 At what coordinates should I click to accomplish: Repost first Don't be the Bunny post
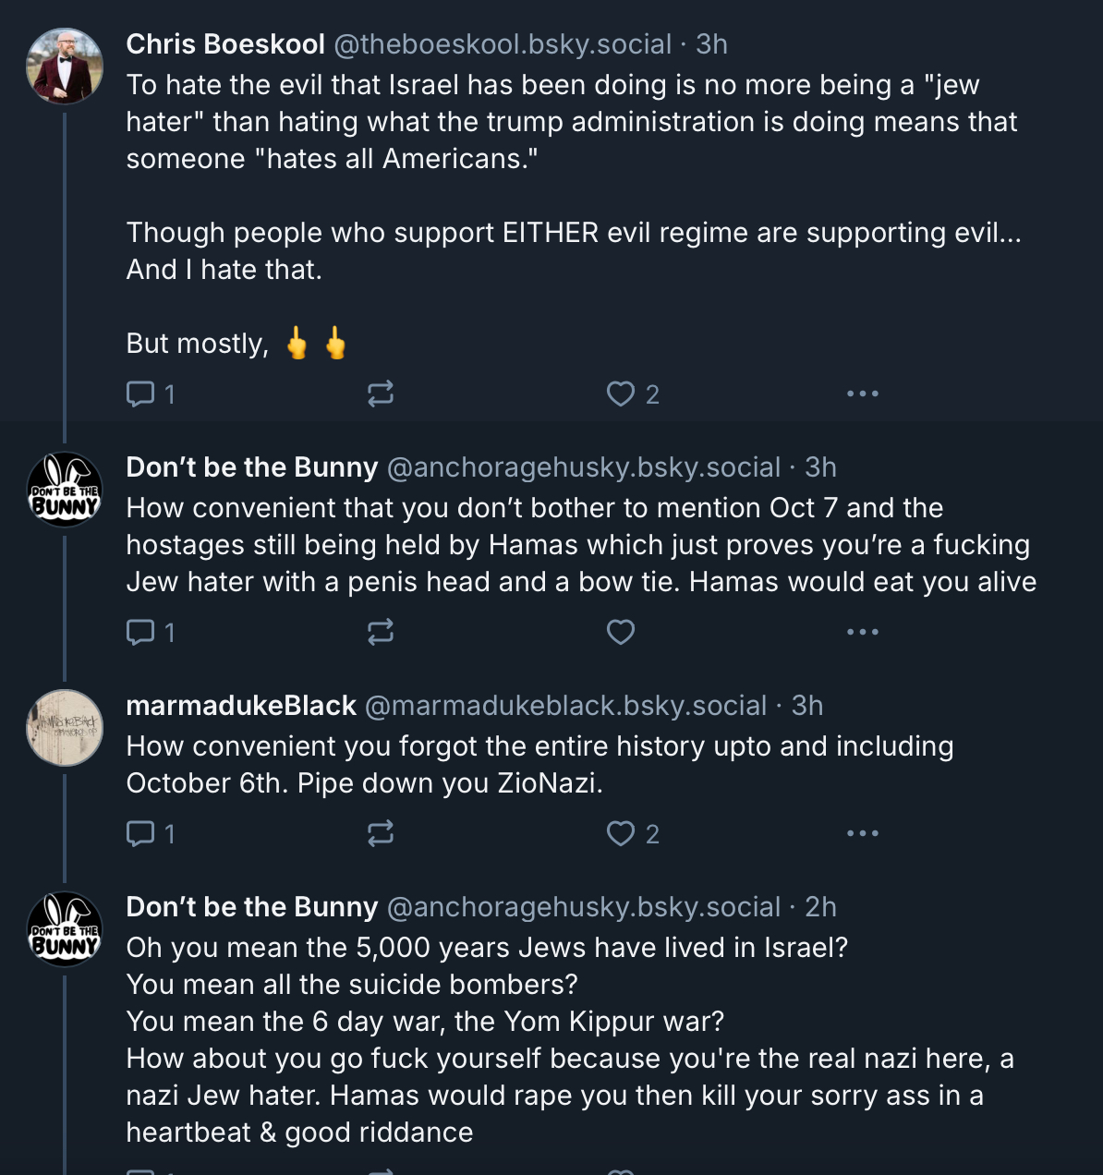(x=380, y=633)
